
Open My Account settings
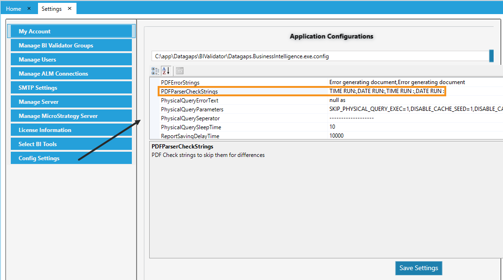tap(71, 31)
